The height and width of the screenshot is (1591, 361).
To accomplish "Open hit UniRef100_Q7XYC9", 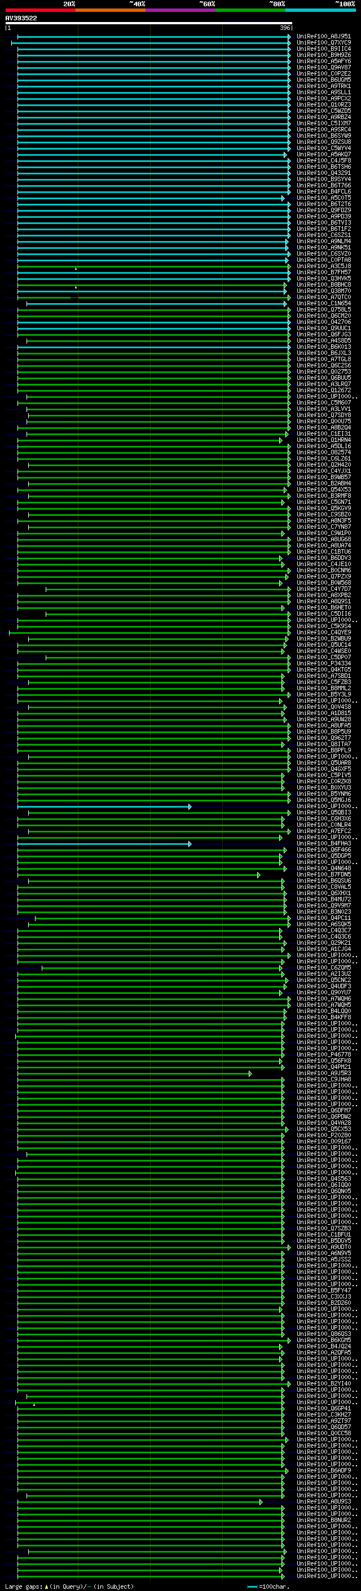I will tap(323, 43).
